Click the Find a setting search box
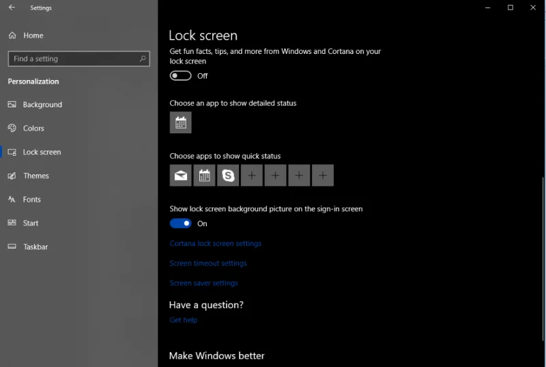The height and width of the screenshot is (367, 546). [74, 59]
